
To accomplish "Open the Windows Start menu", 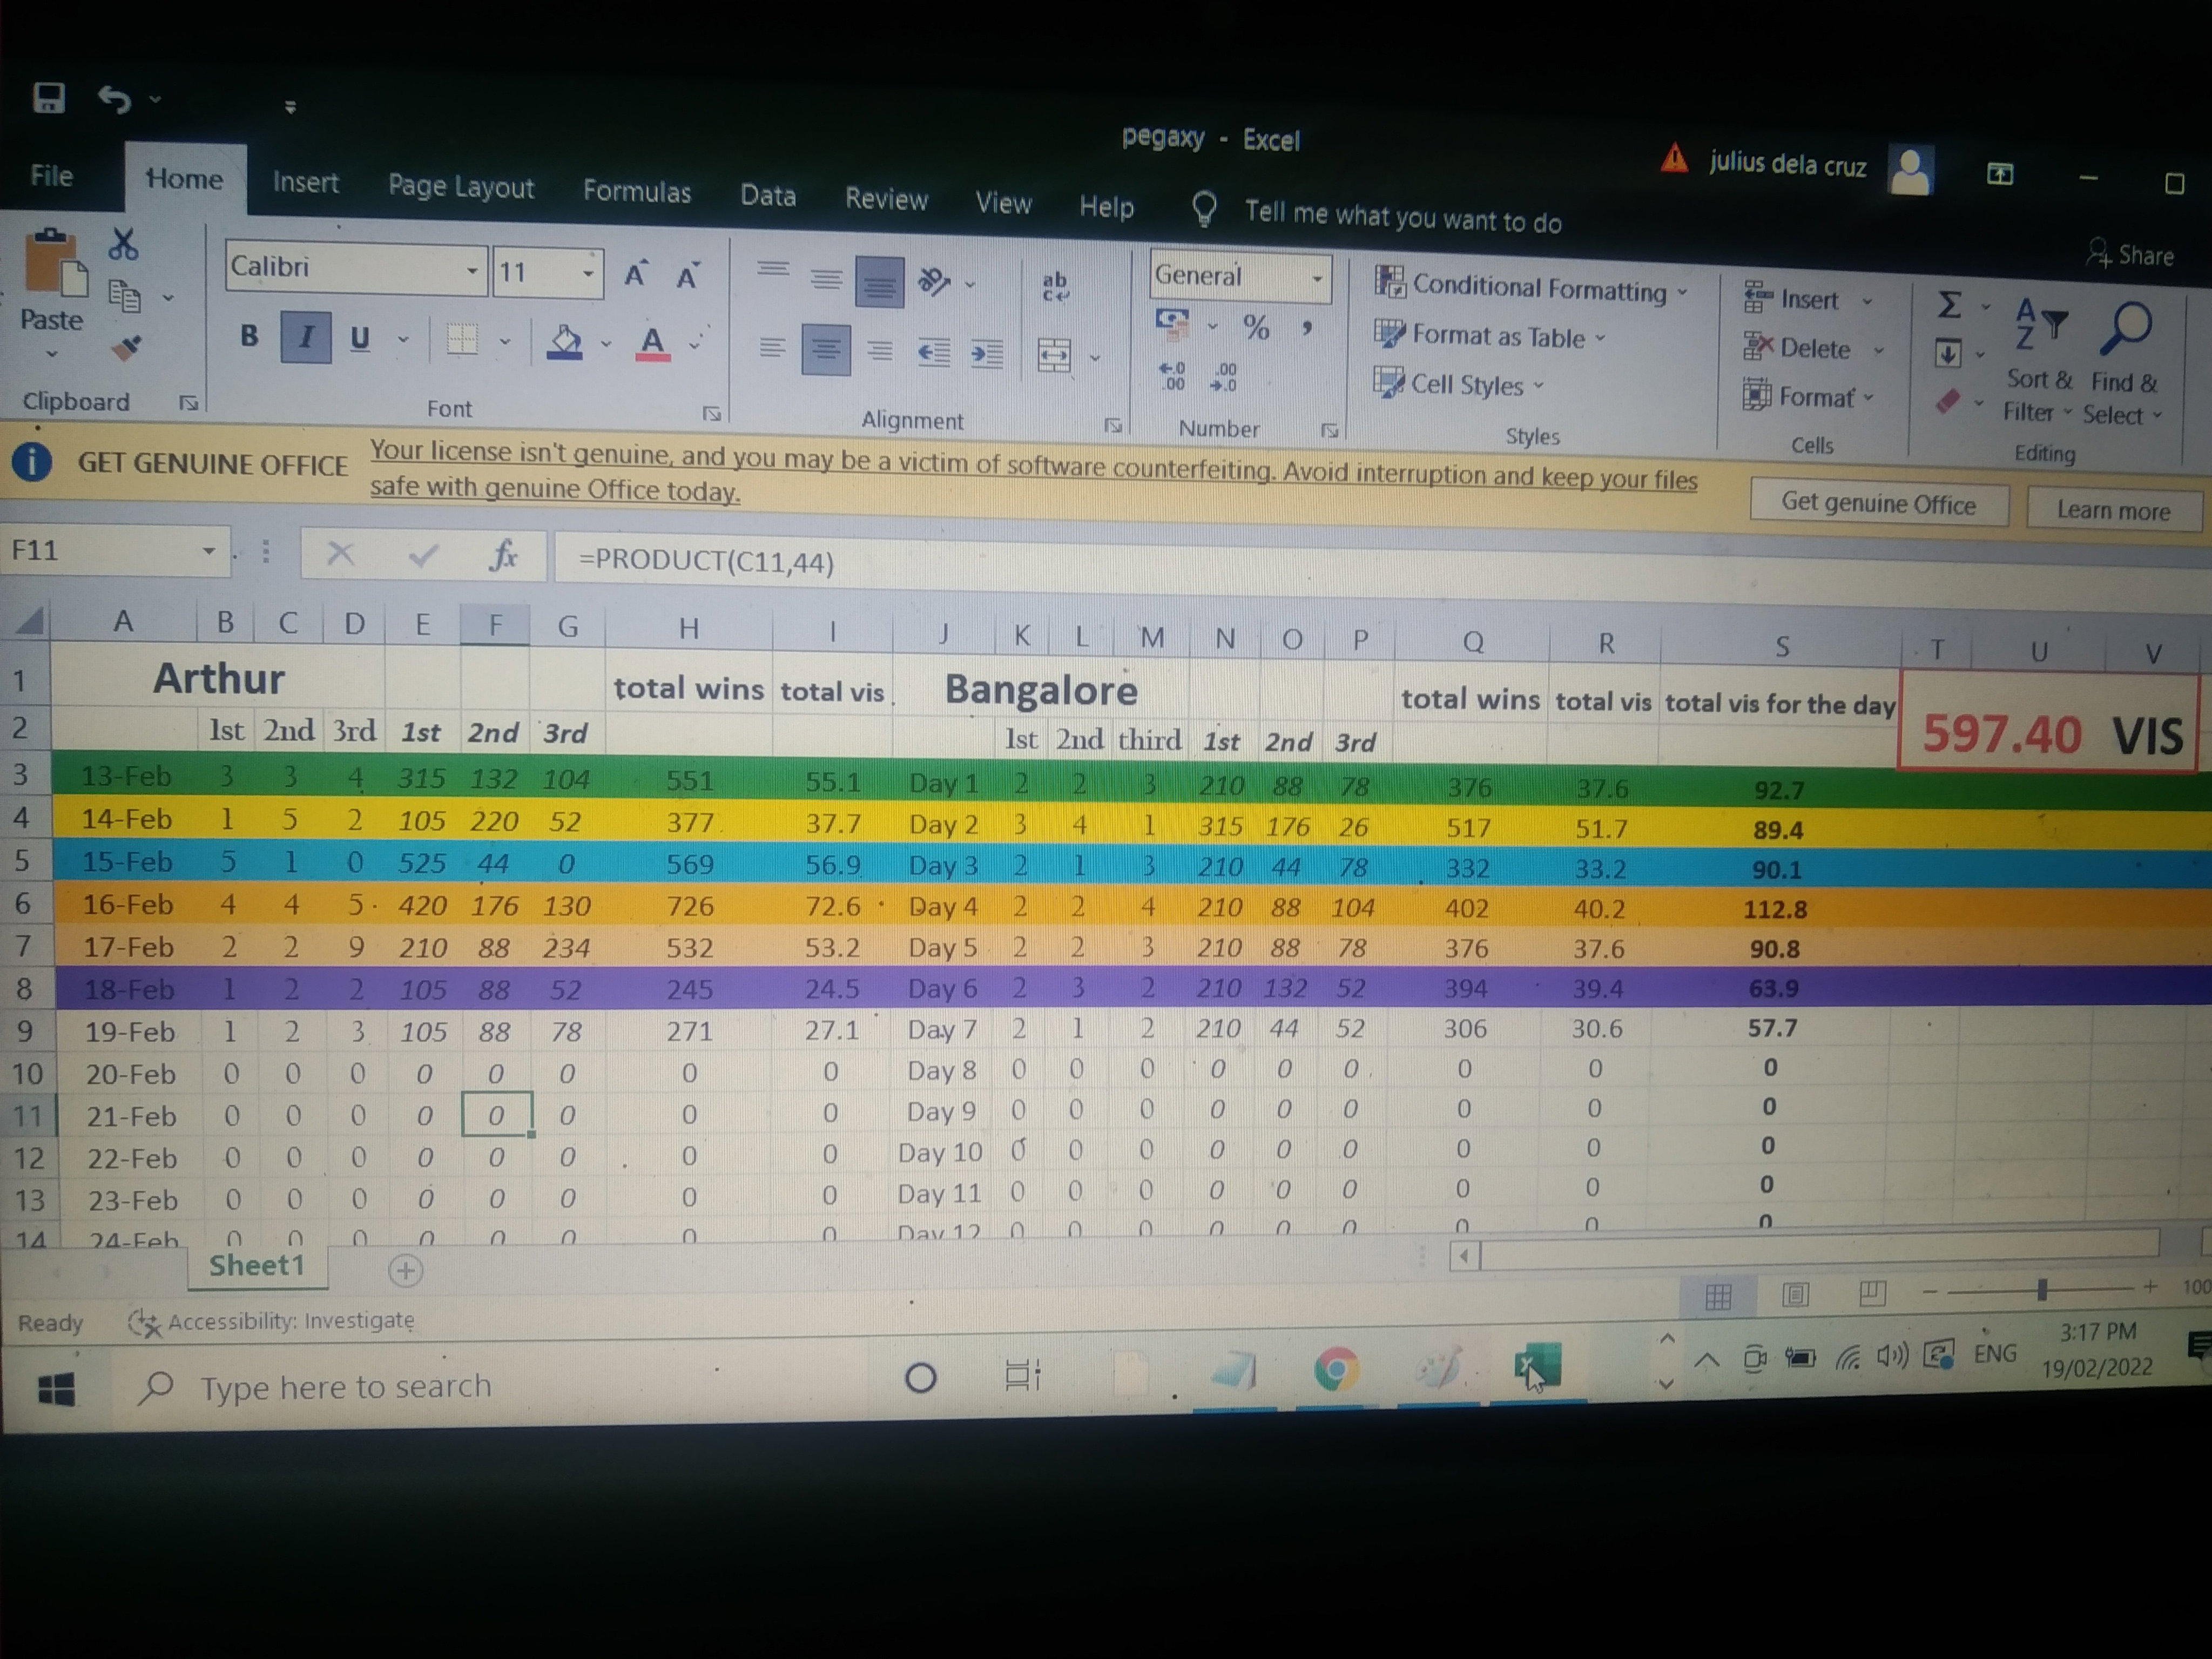I will pyautogui.click(x=56, y=1388).
